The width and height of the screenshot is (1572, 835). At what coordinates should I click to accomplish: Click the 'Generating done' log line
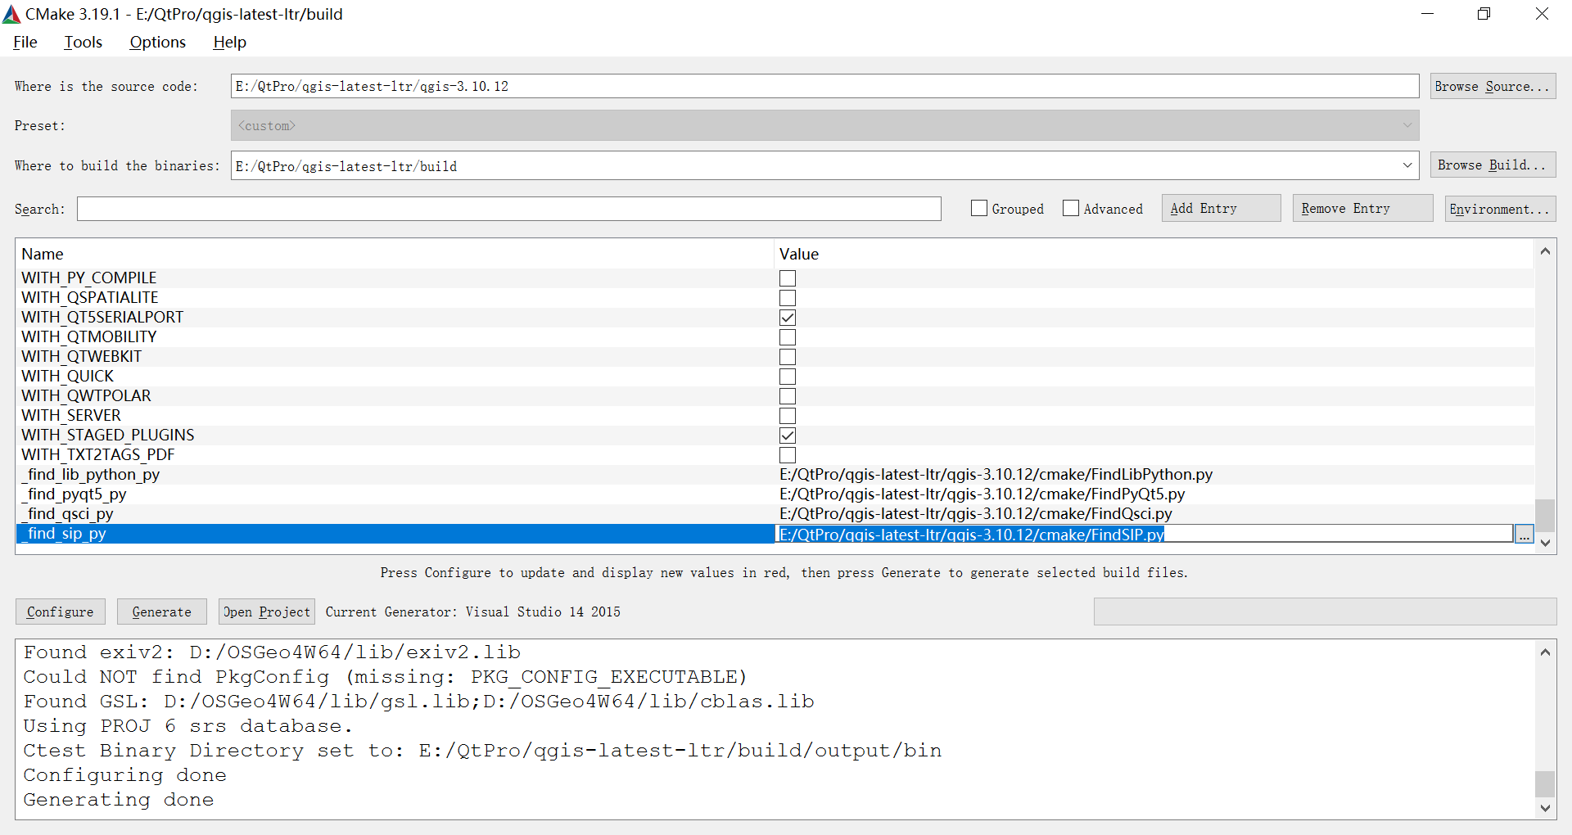click(119, 800)
